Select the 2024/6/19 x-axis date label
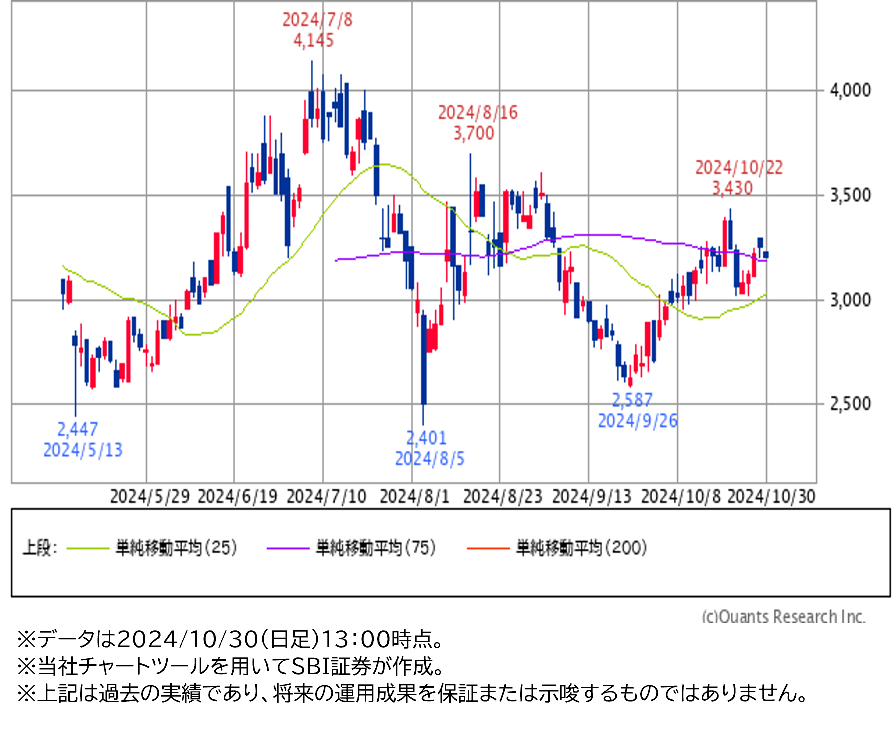The width and height of the screenshot is (894, 744). click(237, 497)
